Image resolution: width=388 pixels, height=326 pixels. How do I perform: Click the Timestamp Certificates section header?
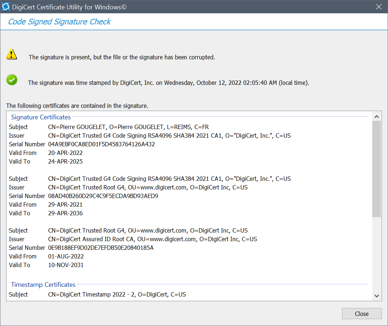click(x=43, y=285)
